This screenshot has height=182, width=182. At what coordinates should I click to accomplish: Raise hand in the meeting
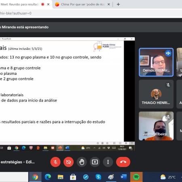82,162
